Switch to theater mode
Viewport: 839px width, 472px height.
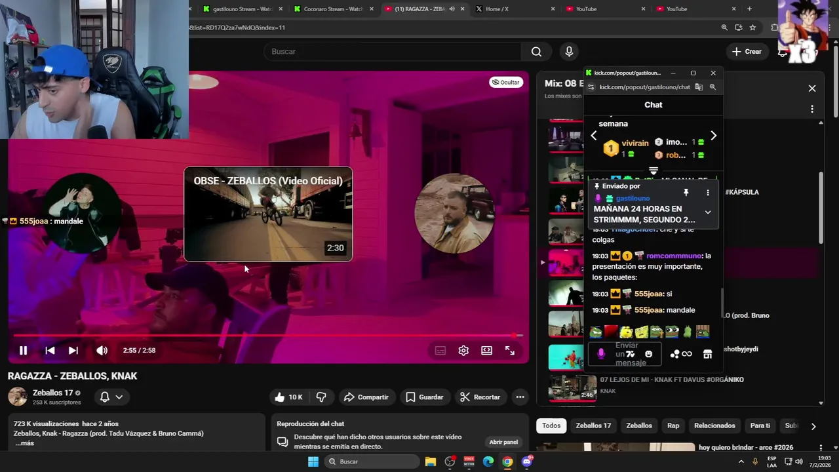tap(486, 351)
